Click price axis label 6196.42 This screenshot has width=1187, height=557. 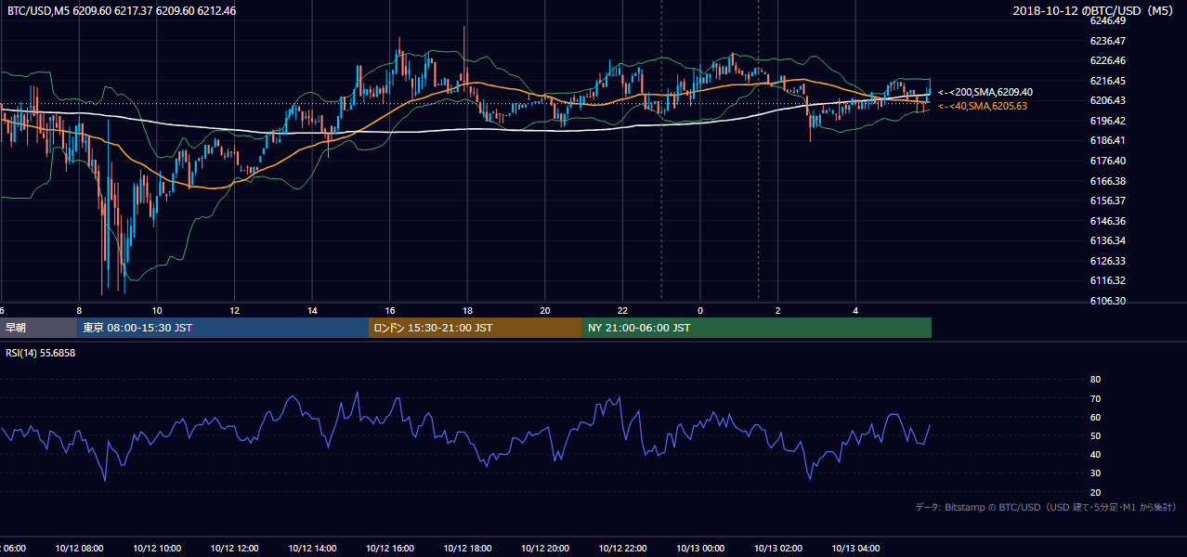pos(1107,121)
